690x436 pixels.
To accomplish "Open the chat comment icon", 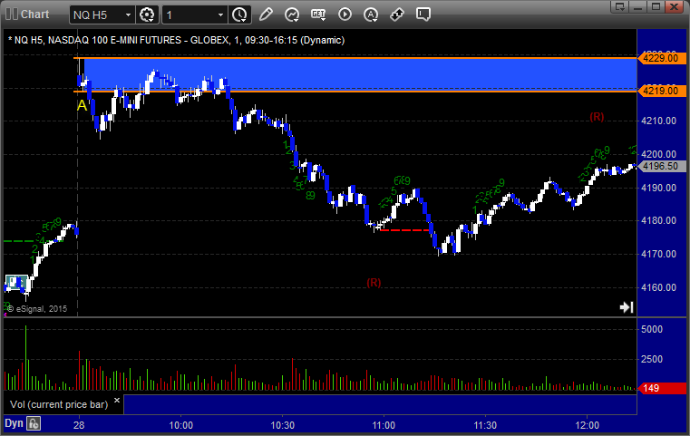I will coord(423,15).
